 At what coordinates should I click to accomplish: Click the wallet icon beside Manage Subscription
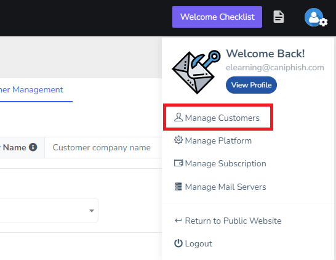pos(178,163)
